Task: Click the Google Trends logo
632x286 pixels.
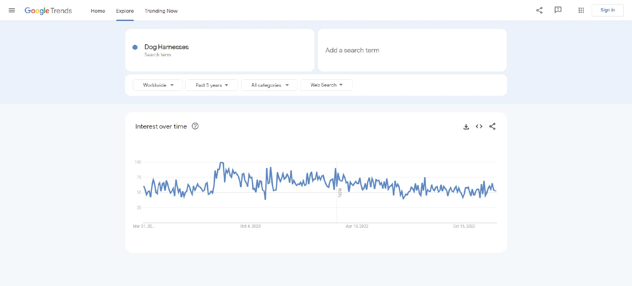Action: (48, 11)
